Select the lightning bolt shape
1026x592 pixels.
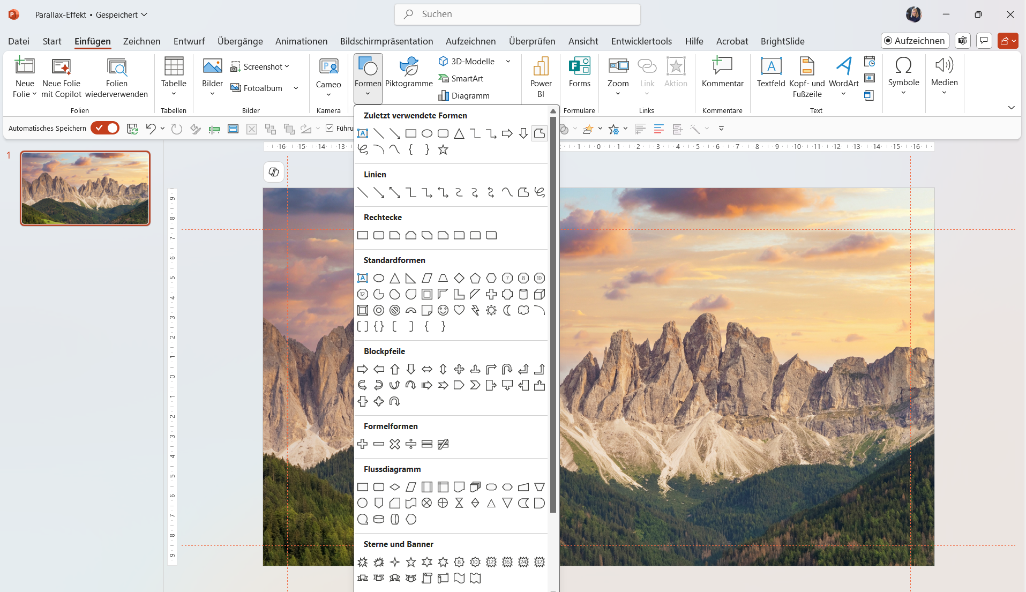(475, 310)
